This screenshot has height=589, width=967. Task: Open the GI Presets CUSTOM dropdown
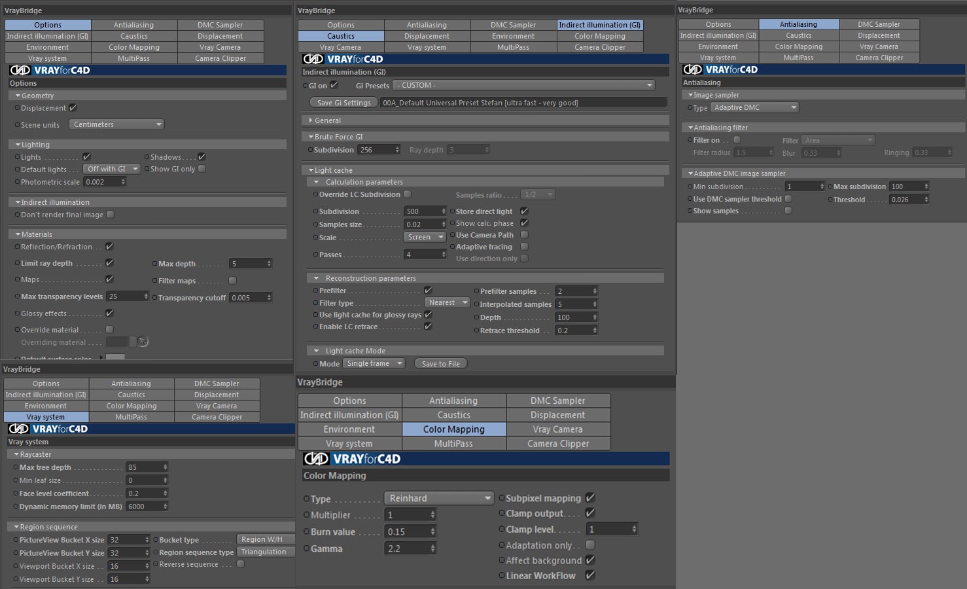pos(523,85)
